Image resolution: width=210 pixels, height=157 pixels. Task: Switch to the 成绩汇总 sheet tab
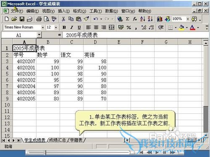(x=58, y=140)
